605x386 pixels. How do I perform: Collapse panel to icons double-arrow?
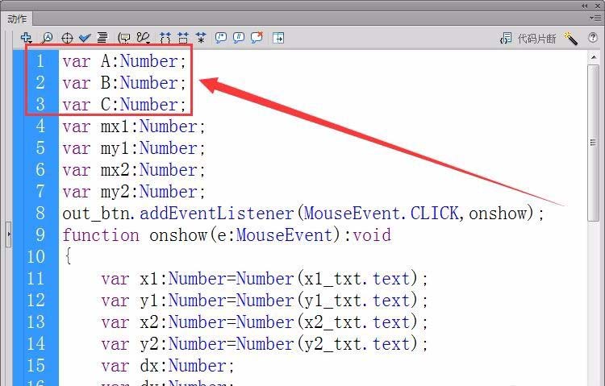[585, 6]
